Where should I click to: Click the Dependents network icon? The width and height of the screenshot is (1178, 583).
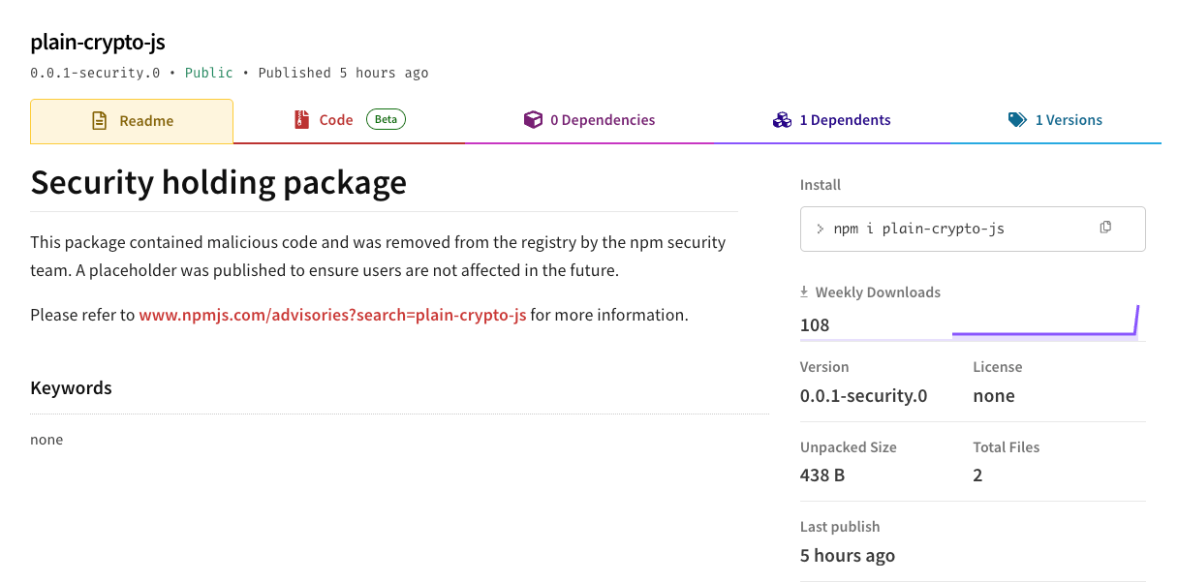782,119
